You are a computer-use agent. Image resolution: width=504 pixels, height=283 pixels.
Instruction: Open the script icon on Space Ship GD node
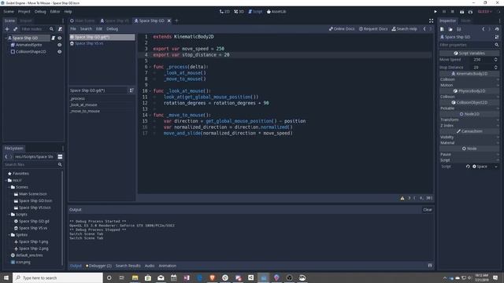click(x=54, y=38)
